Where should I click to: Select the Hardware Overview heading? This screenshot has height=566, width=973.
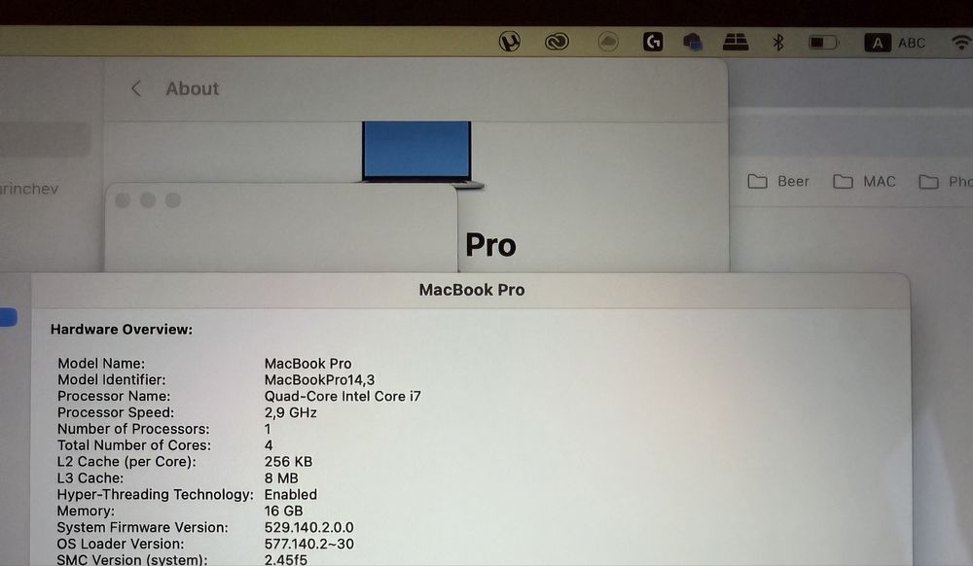tap(122, 329)
